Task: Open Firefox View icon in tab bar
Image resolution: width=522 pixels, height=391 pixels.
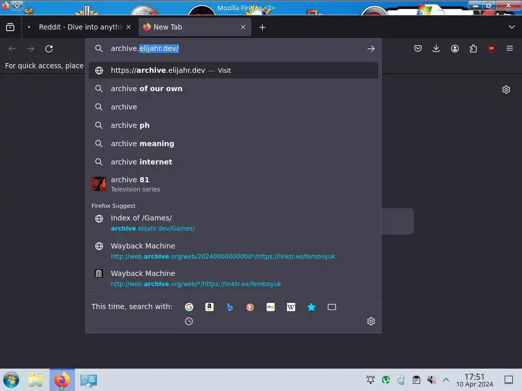Action: (10, 27)
